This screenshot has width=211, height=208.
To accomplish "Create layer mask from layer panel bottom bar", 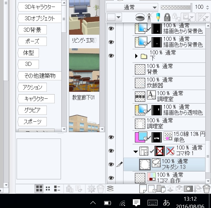I will tap(189, 189).
